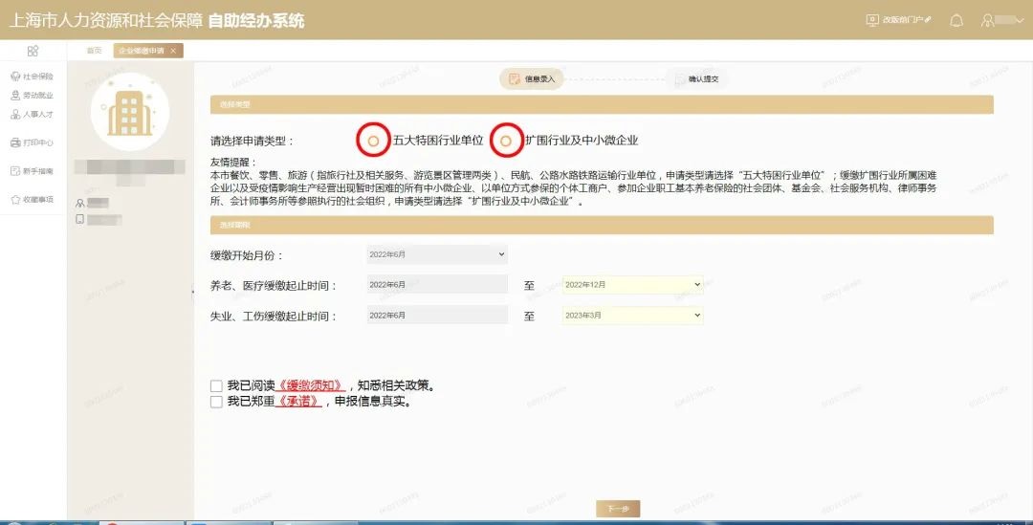Open the notification bell
The width and height of the screenshot is (1033, 525).
tap(956, 20)
